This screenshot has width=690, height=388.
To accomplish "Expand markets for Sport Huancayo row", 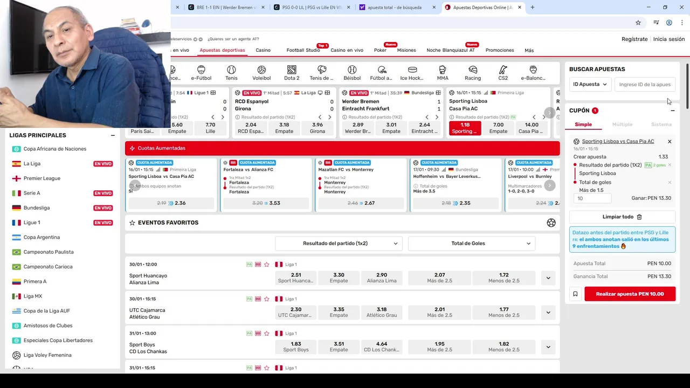I will coord(548,278).
